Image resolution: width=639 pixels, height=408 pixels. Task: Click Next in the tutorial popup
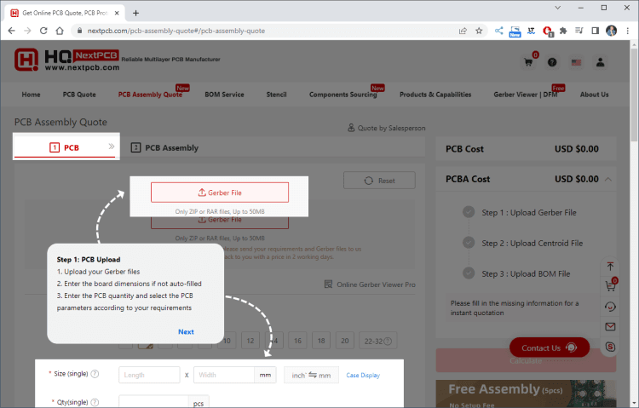[x=186, y=331]
